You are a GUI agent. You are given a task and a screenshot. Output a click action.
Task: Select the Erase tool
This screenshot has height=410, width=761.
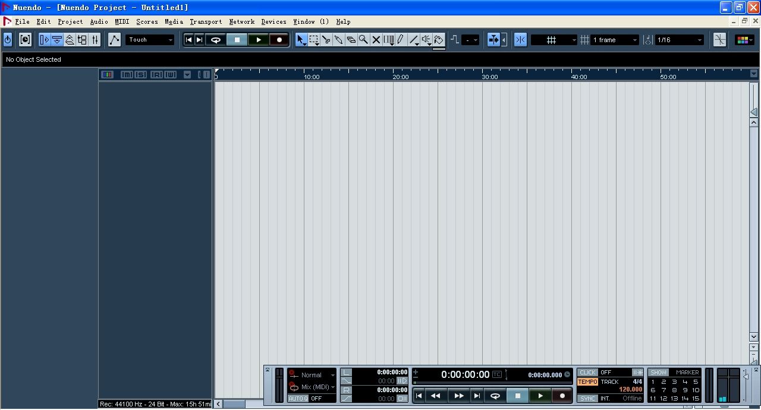[351, 40]
